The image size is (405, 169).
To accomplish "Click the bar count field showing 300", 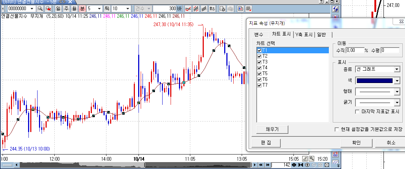I will tap(164, 8).
